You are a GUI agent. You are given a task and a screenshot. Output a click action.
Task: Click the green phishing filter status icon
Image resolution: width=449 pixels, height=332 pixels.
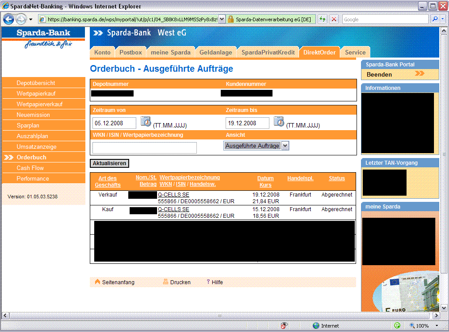click(x=397, y=325)
